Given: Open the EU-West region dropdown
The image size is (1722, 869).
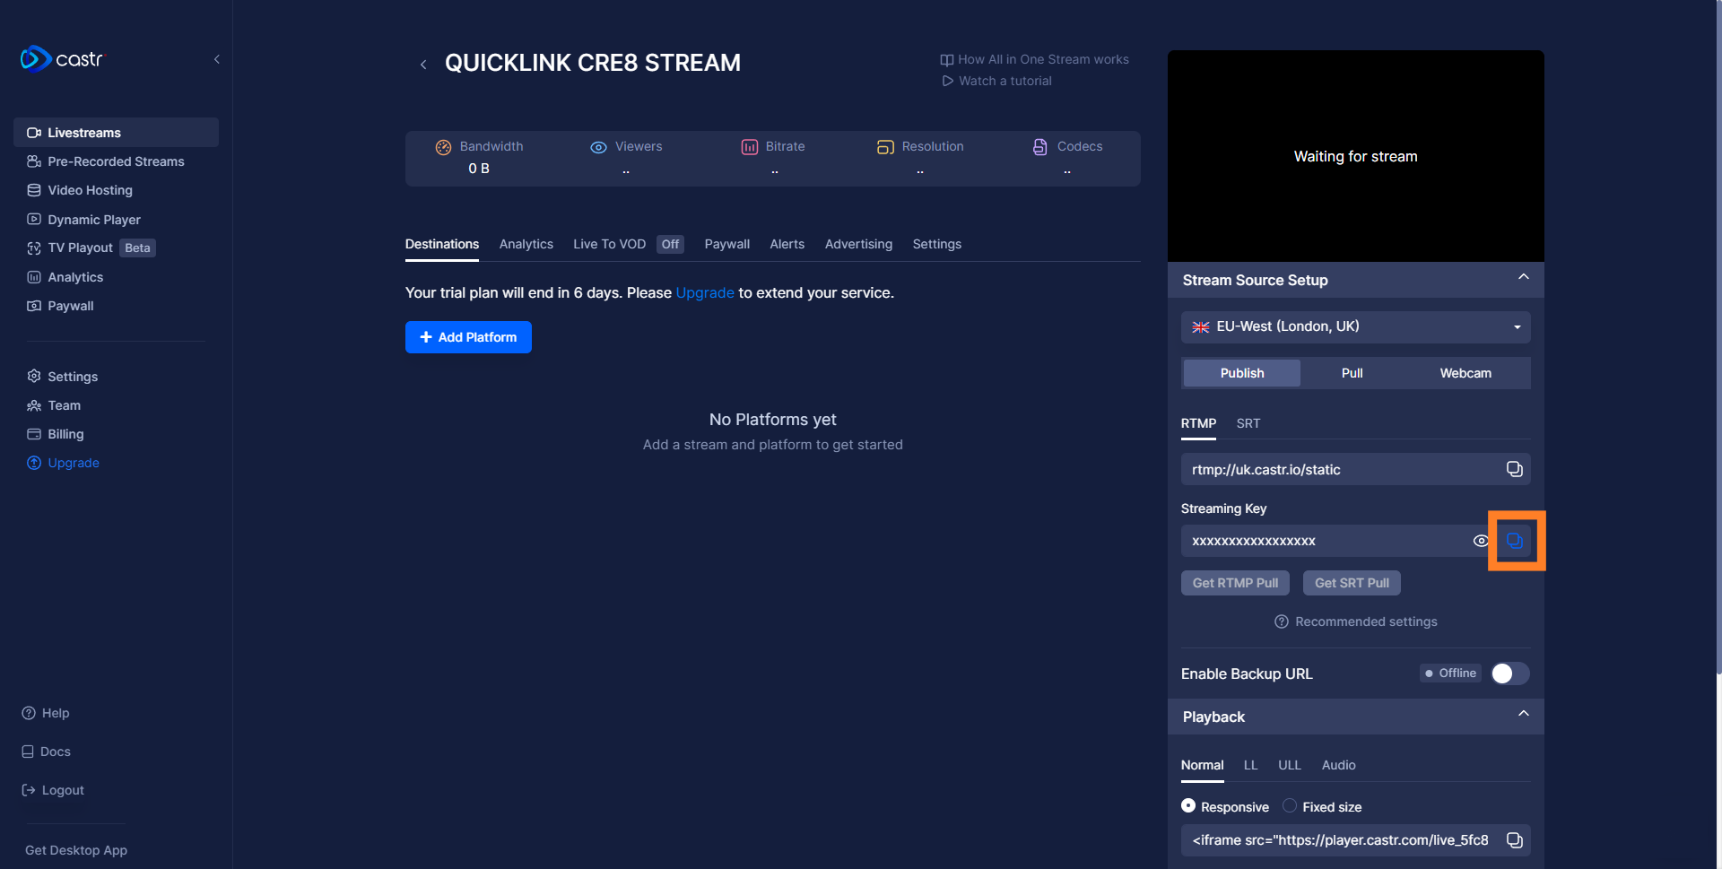Looking at the screenshot, I should (1355, 327).
